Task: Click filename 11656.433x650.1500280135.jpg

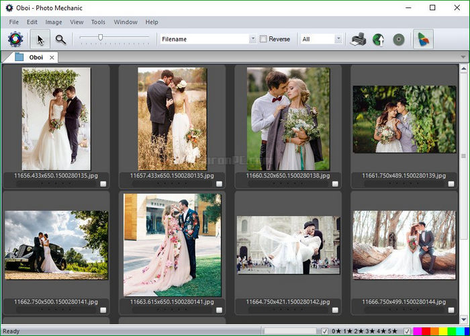Action: pyautogui.click(x=56, y=175)
